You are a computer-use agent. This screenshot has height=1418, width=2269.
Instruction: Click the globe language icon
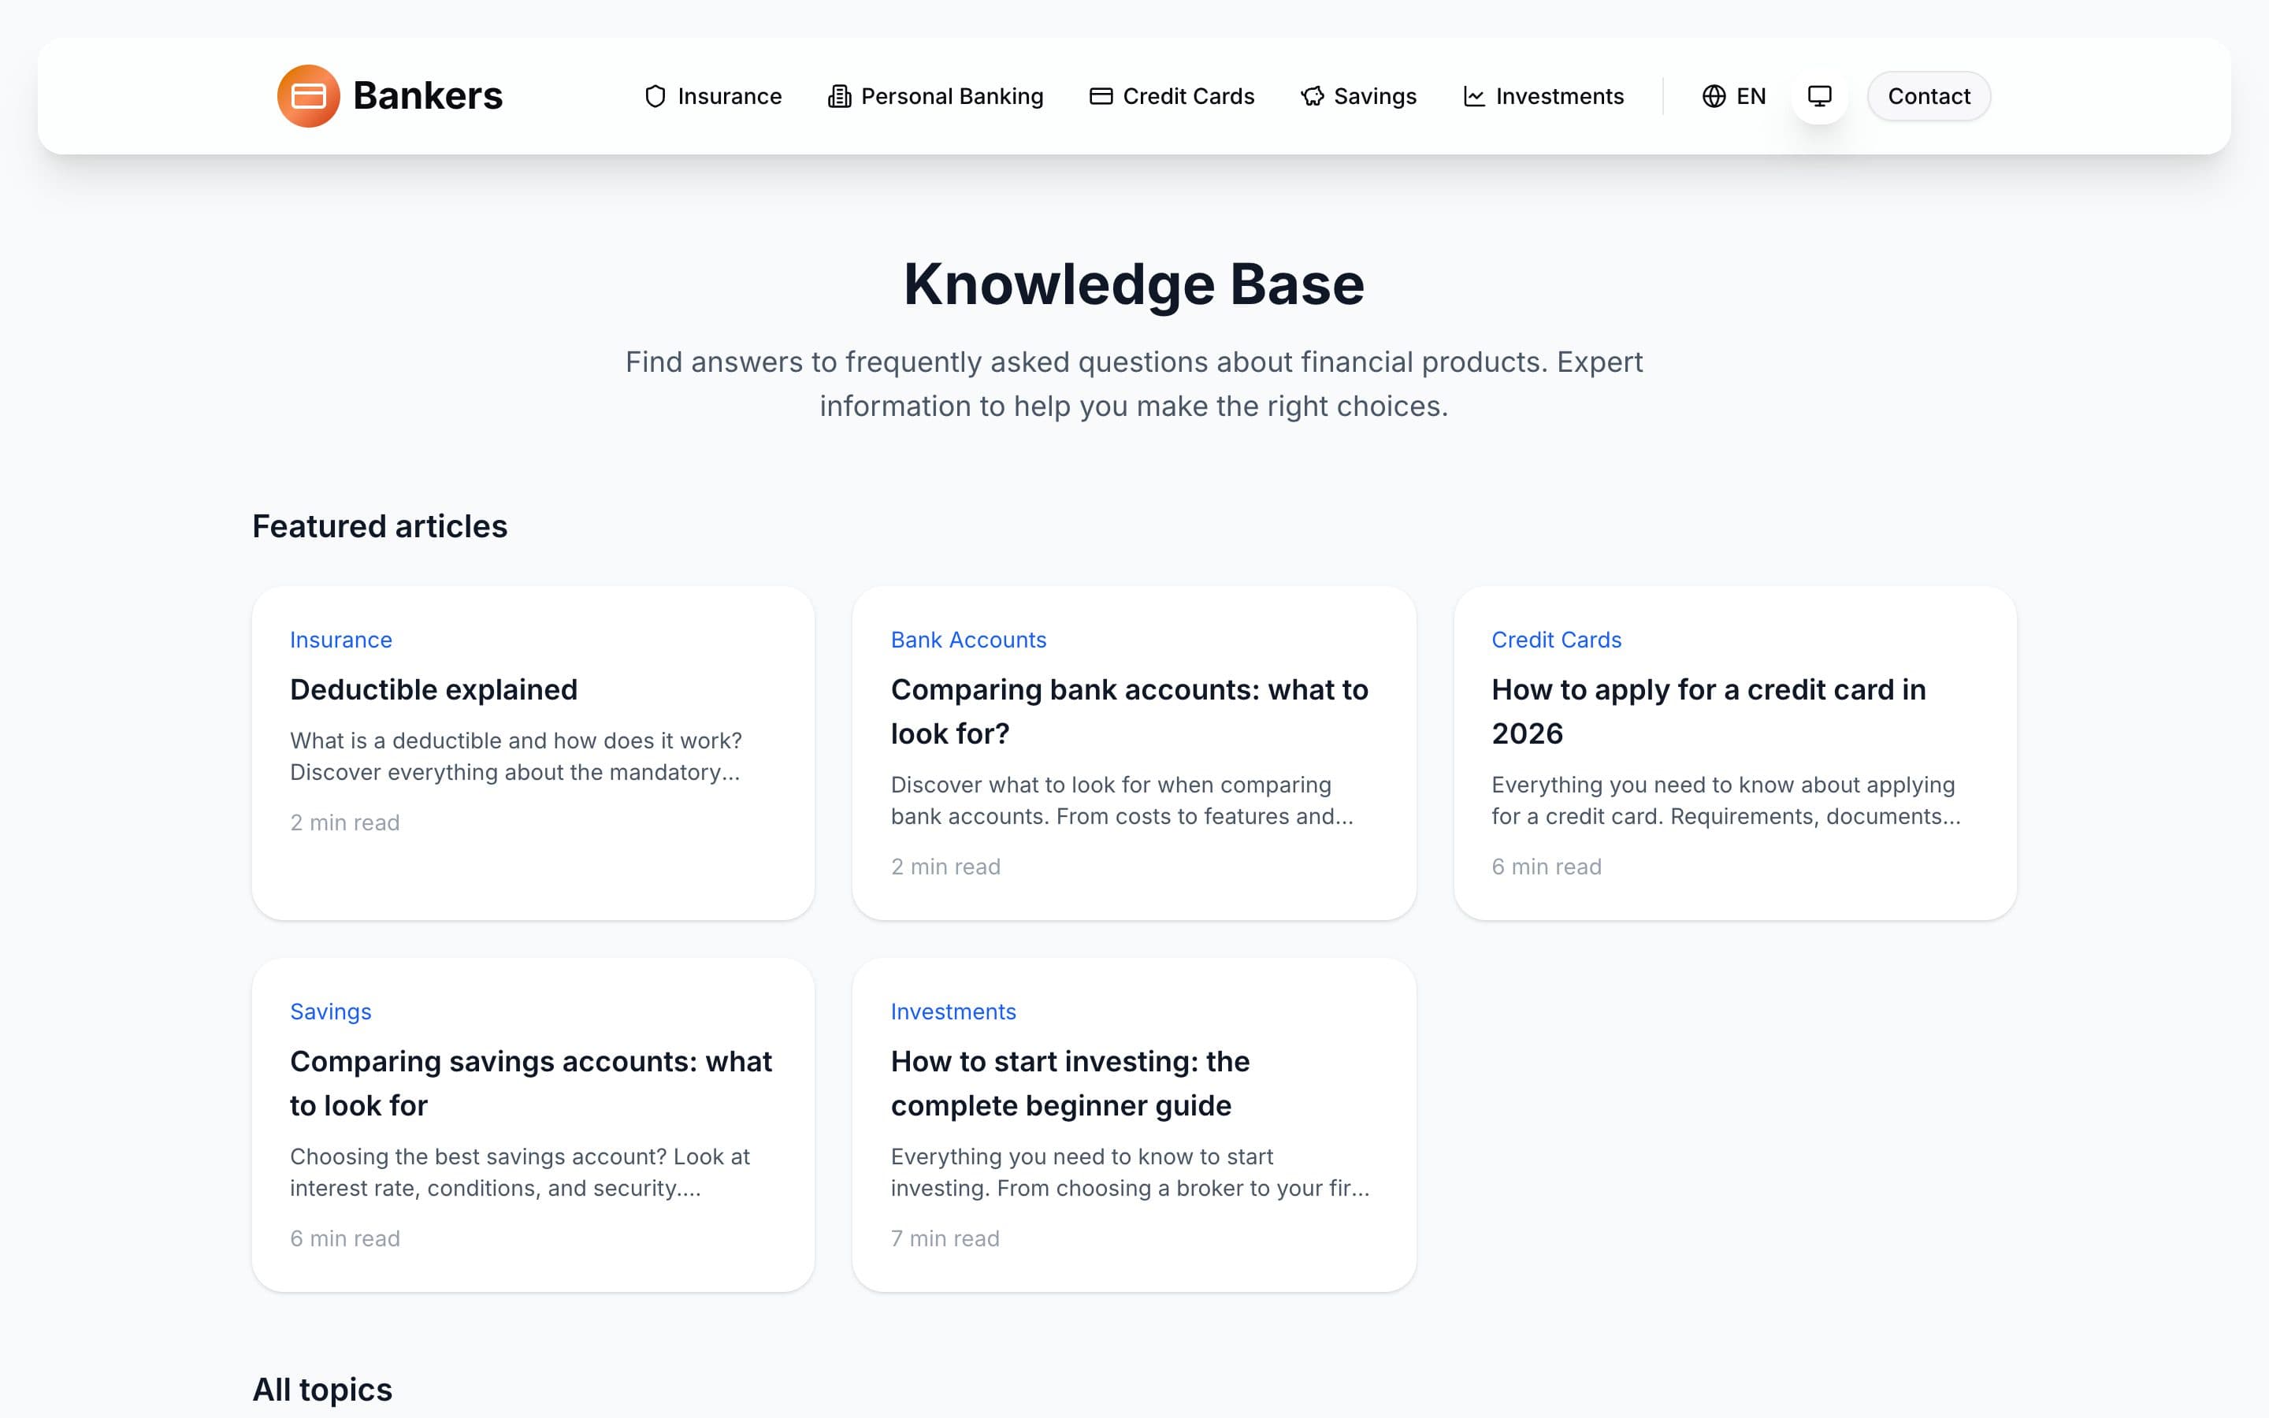tap(1713, 97)
